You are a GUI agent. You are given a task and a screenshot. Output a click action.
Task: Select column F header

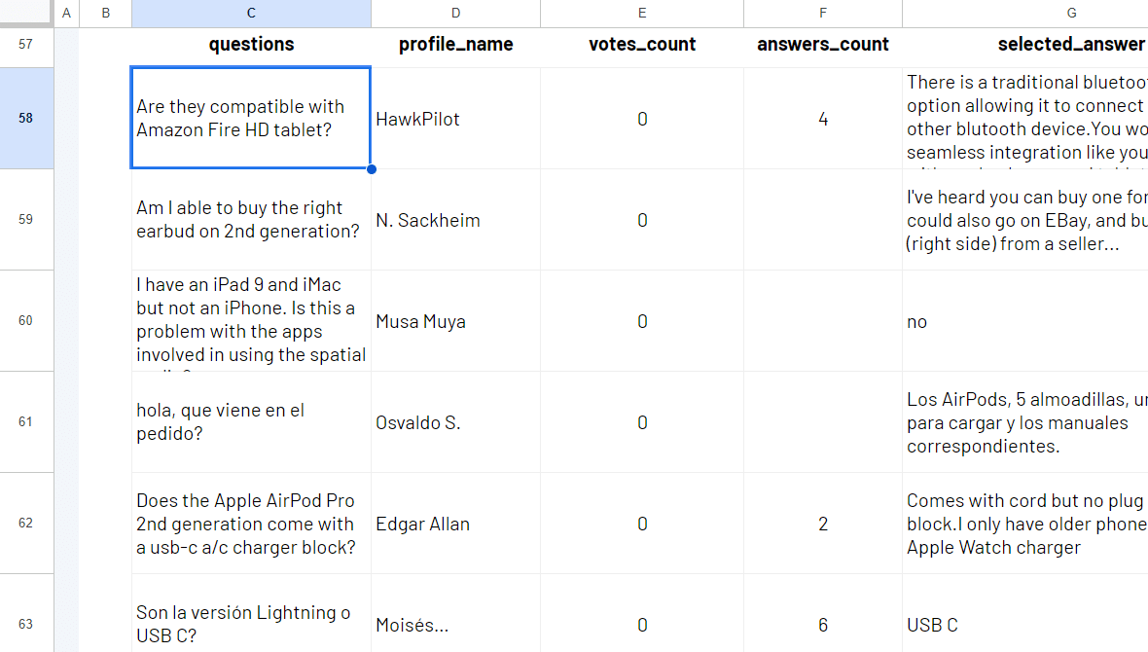click(823, 13)
